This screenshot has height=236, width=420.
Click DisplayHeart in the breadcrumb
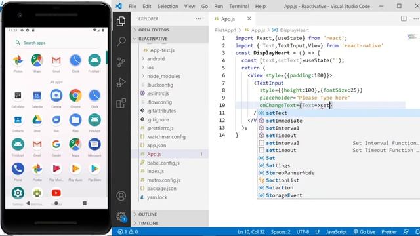pos(294,30)
